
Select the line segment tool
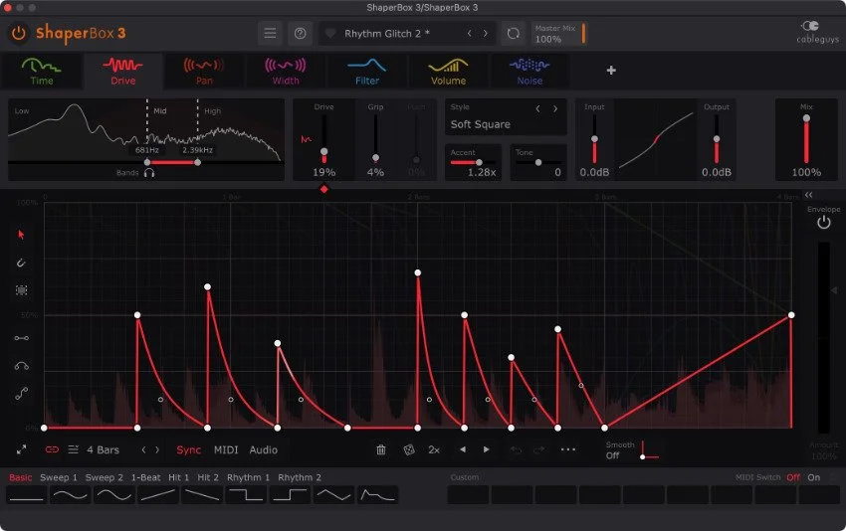pos(22,338)
